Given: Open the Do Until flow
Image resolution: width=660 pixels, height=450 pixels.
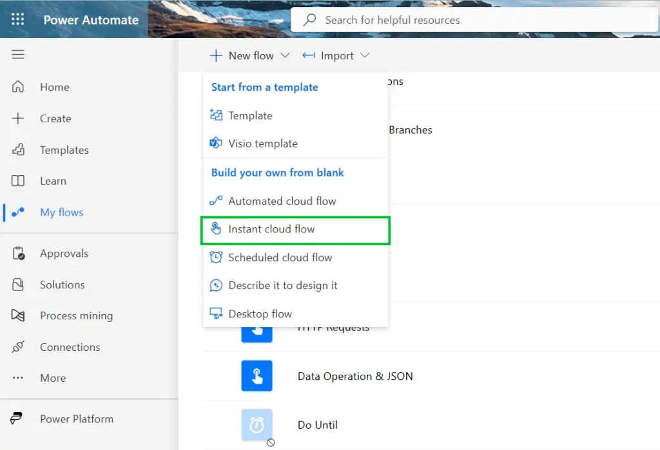Looking at the screenshot, I should (317, 425).
